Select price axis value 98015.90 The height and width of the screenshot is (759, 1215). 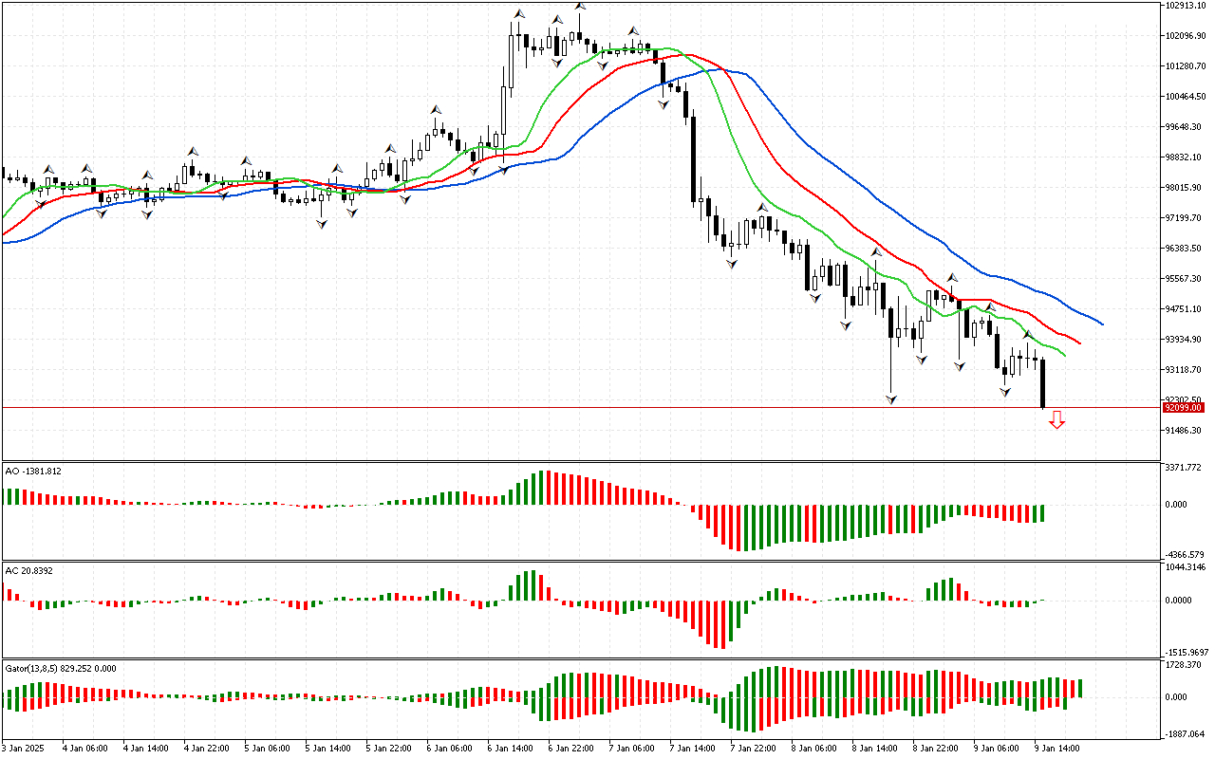click(1184, 188)
